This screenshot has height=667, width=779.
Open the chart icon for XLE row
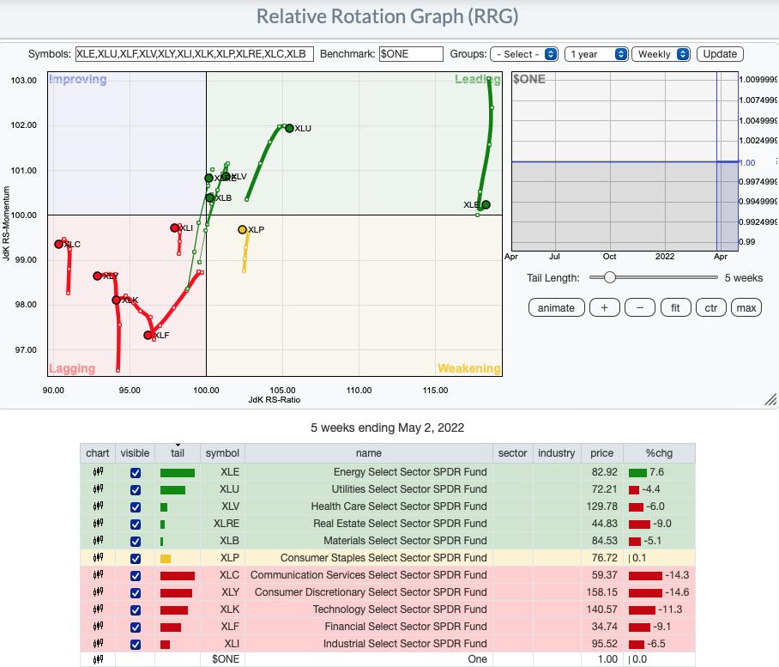98,472
